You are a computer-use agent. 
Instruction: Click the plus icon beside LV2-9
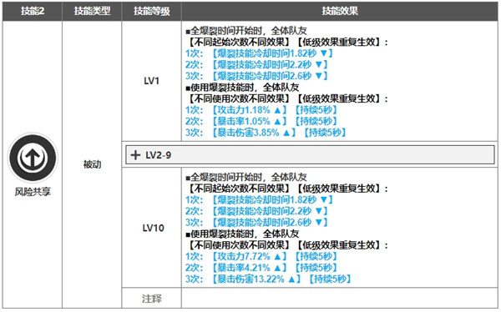tap(135, 155)
